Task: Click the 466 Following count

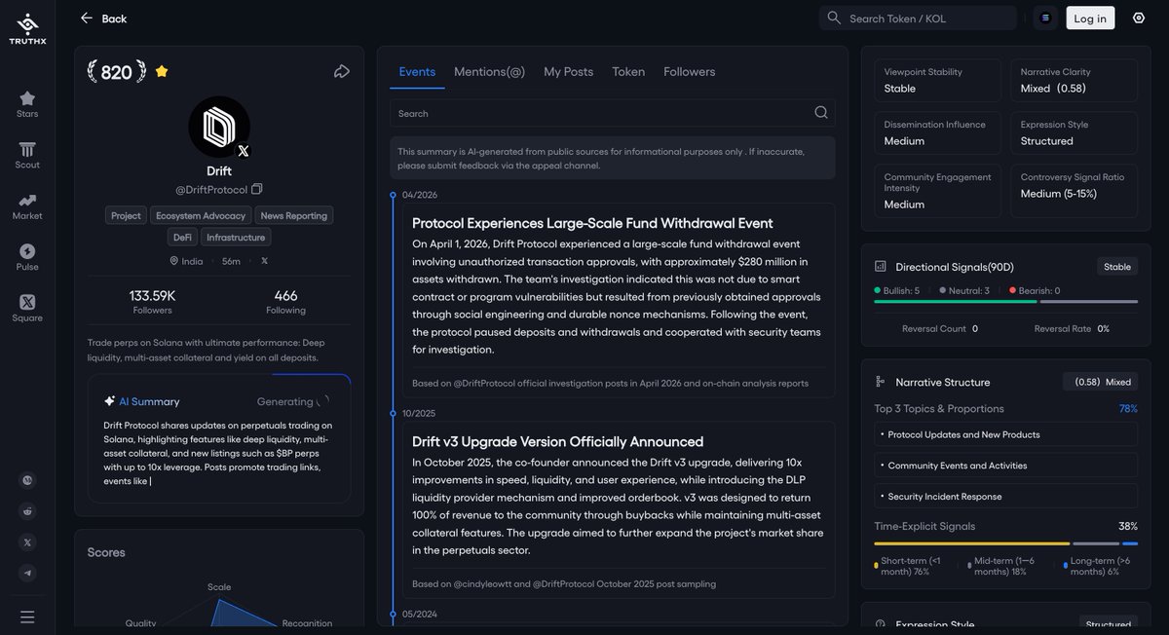Action: pyautogui.click(x=285, y=301)
